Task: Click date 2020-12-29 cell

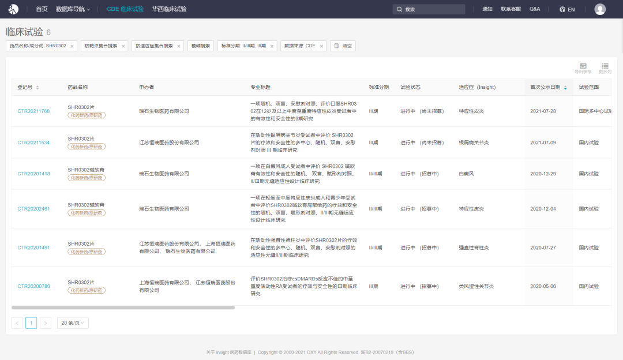Action: pos(543,174)
